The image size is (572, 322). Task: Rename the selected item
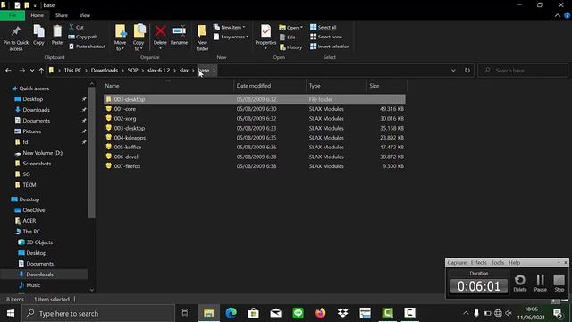pos(179,36)
